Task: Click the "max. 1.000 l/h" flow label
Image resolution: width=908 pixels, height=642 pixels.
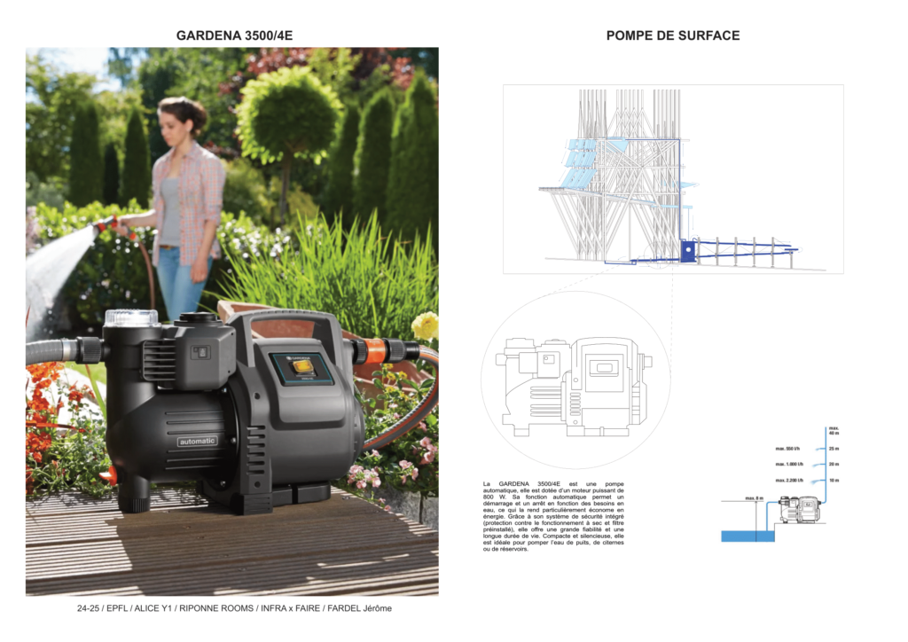Action: [789, 465]
